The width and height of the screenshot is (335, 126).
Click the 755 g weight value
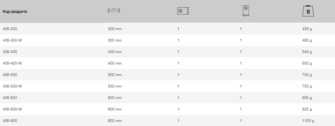point(307,86)
